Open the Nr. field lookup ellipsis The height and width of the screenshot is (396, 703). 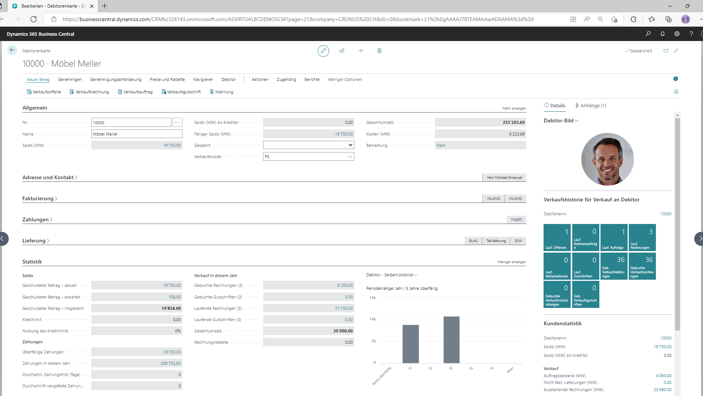[178, 122]
